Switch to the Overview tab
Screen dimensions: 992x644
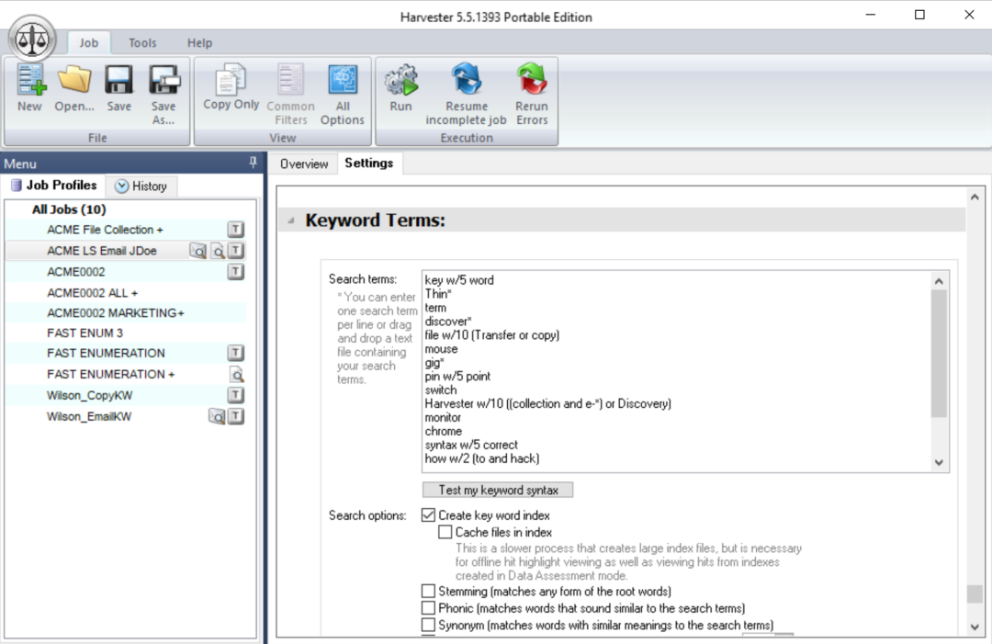click(x=304, y=164)
